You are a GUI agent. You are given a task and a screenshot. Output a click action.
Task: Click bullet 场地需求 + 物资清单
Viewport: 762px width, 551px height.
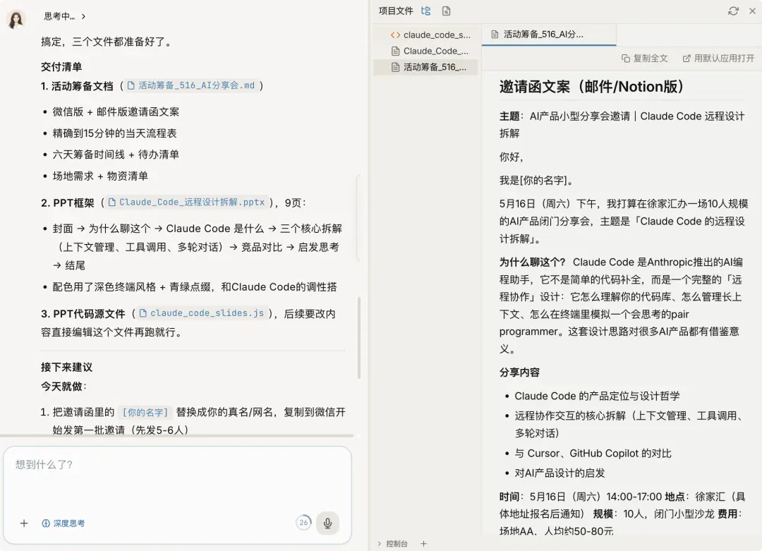(x=100, y=176)
